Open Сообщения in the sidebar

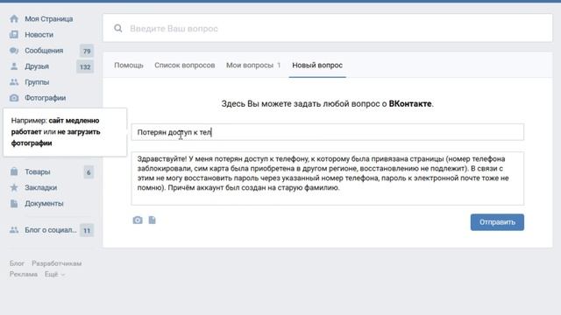click(44, 51)
